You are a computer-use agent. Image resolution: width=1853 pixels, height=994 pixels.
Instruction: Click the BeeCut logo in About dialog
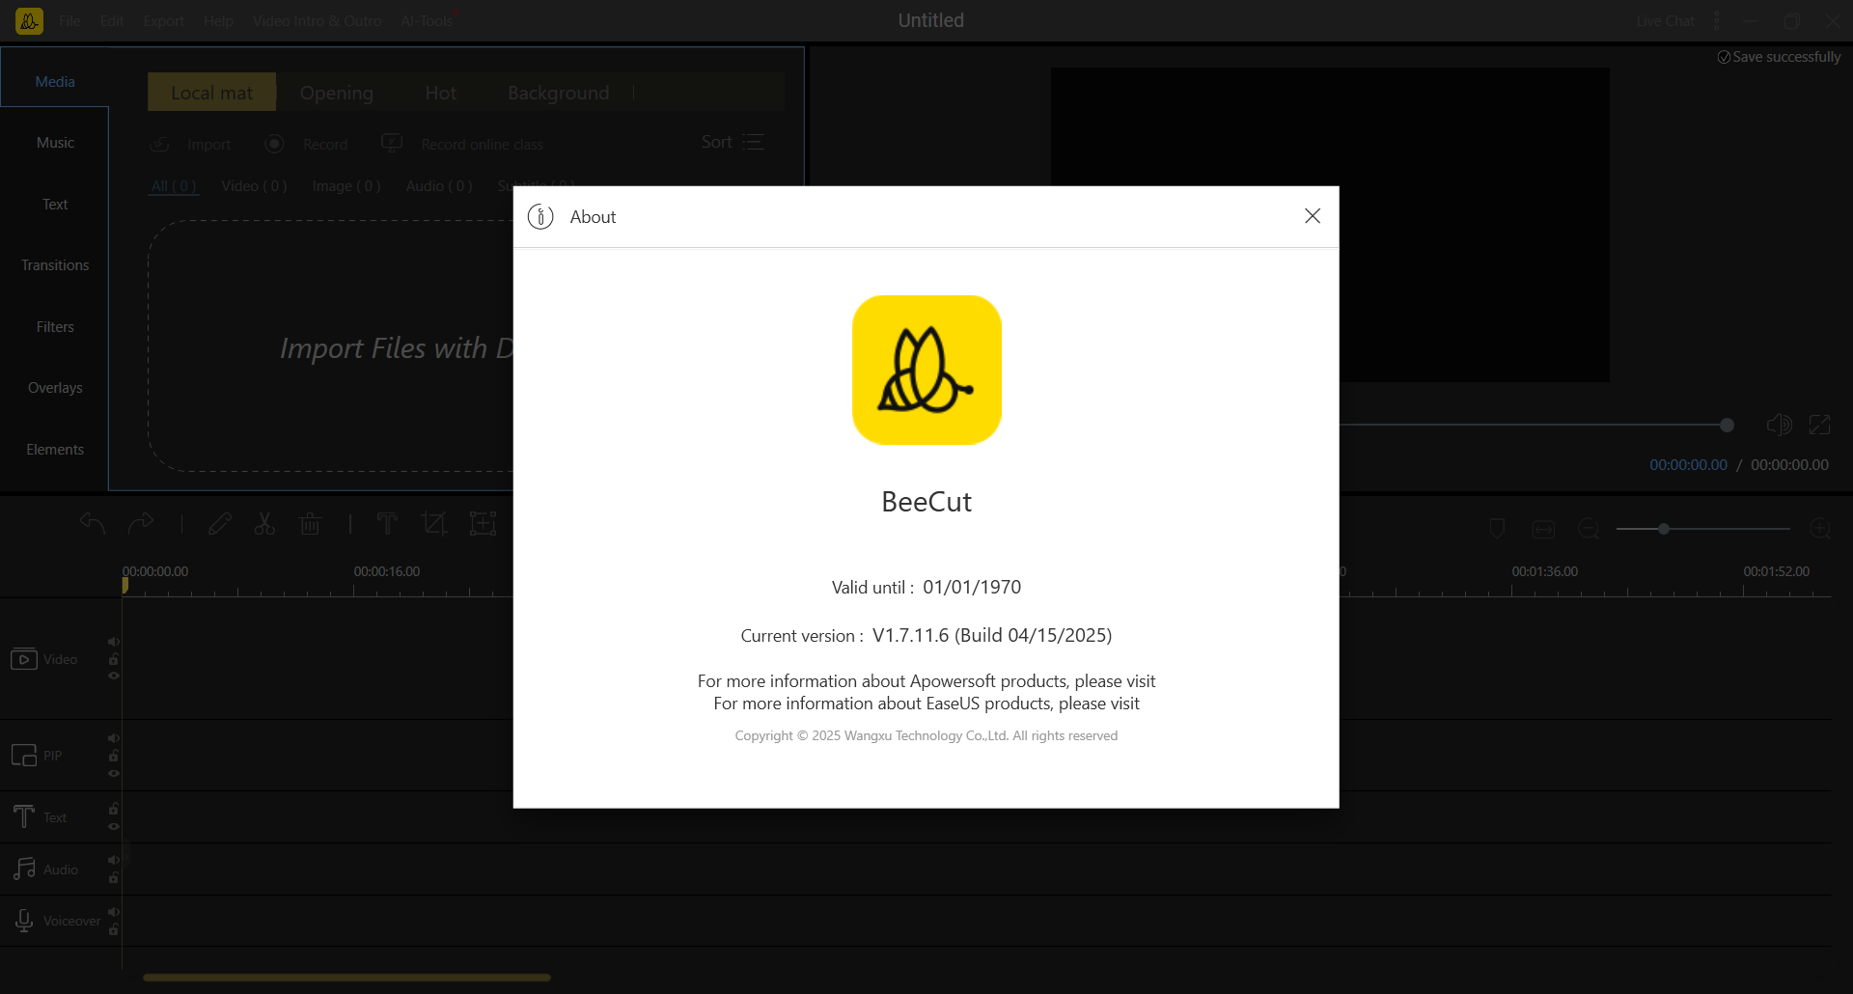(x=926, y=370)
